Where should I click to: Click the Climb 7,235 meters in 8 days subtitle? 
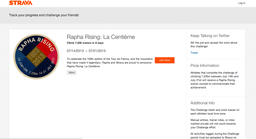pos(85,43)
